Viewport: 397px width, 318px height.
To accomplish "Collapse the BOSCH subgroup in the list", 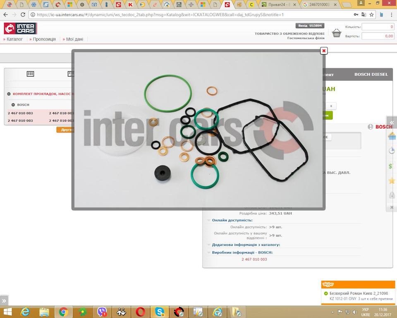I will pyautogui.click(x=13, y=105).
